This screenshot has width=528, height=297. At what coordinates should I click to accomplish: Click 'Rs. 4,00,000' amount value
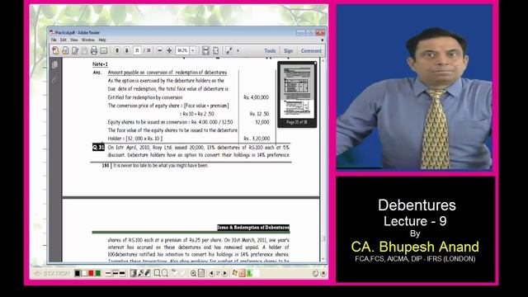tap(256, 97)
